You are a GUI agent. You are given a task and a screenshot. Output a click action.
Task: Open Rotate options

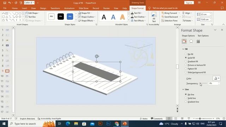click(188, 20)
